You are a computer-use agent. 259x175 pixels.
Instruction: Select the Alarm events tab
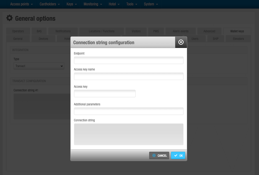pos(180,31)
